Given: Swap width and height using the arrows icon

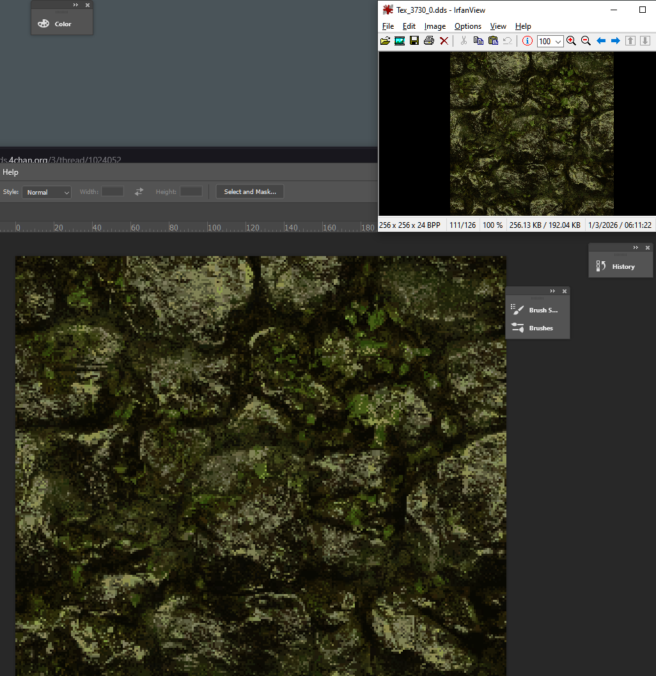Looking at the screenshot, I should [x=139, y=192].
